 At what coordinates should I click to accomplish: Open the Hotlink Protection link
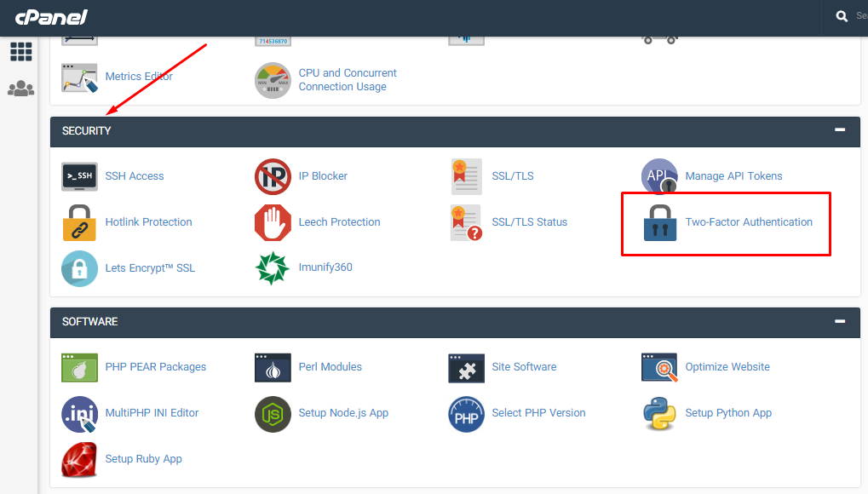(148, 222)
